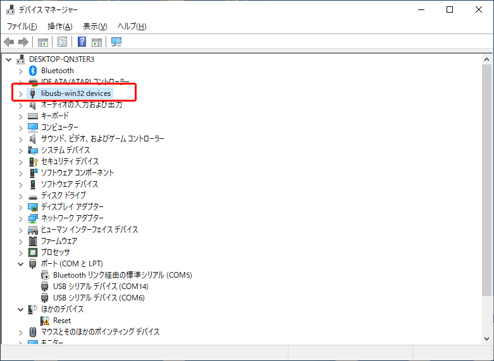Click the Show/Hide Console Tree icon
Screen dimensions: 494x361
tap(43, 42)
